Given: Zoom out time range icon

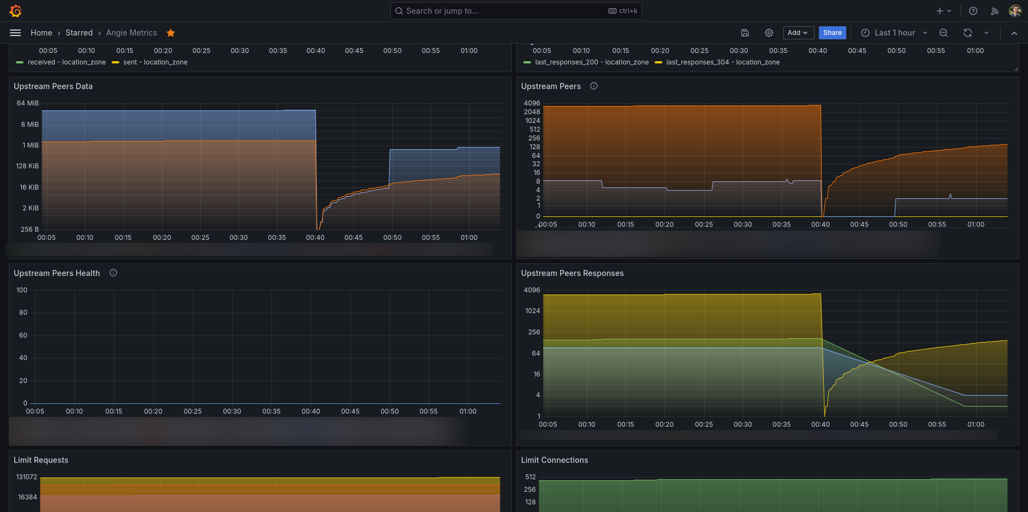Looking at the screenshot, I should tap(944, 33).
